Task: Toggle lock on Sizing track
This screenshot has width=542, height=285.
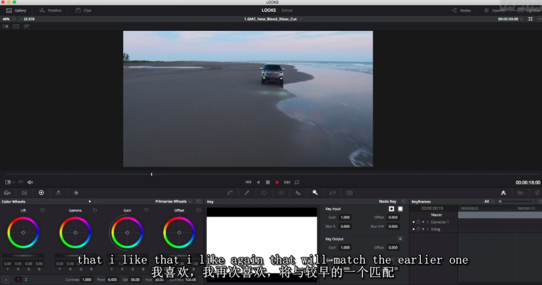Action: (x=418, y=229)
